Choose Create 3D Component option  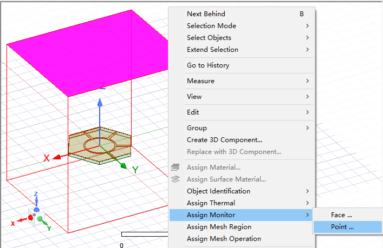(224, 140)
